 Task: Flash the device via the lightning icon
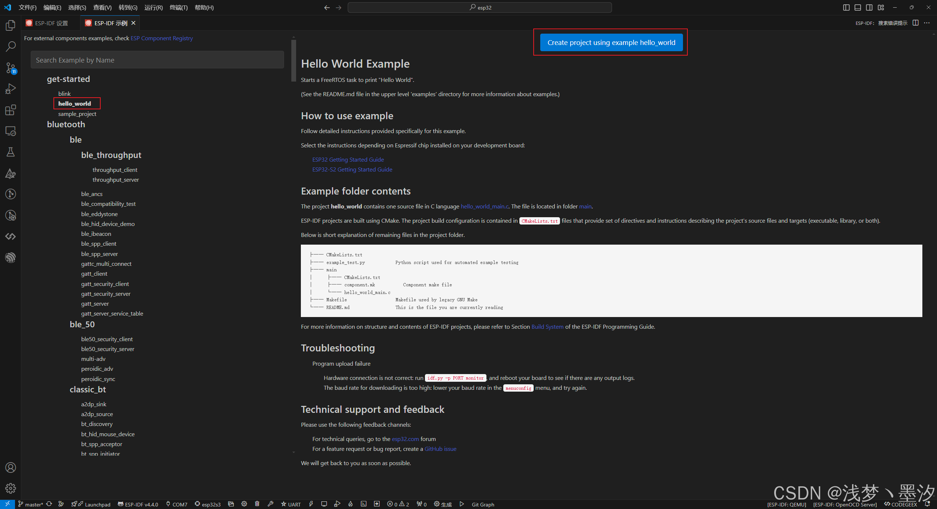pos(311,504)
